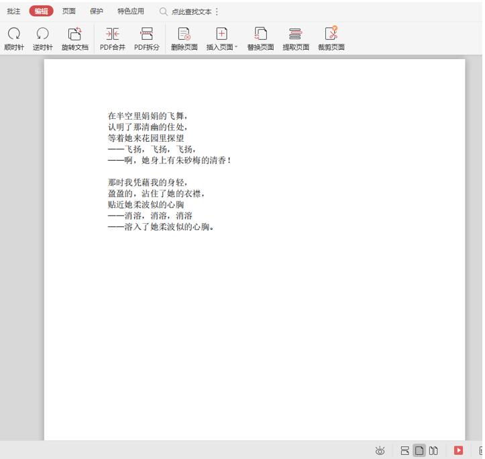
Task: Select the 编辑 edit tab
Action: (41, 11)
